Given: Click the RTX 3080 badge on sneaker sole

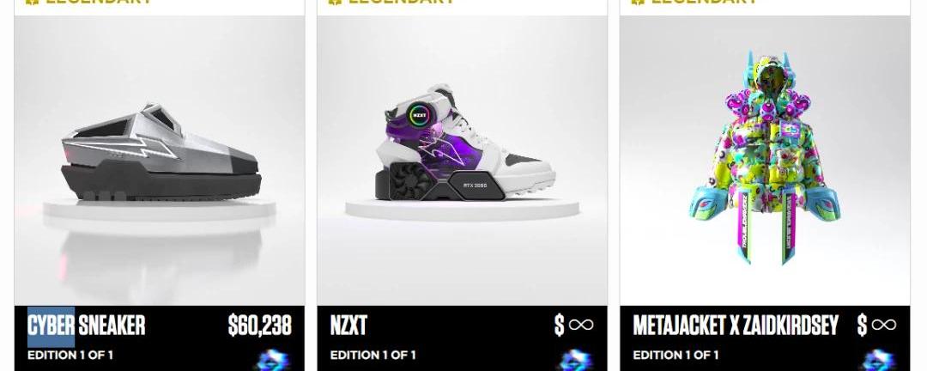Looking at the screenshot, I should [476, 185].
